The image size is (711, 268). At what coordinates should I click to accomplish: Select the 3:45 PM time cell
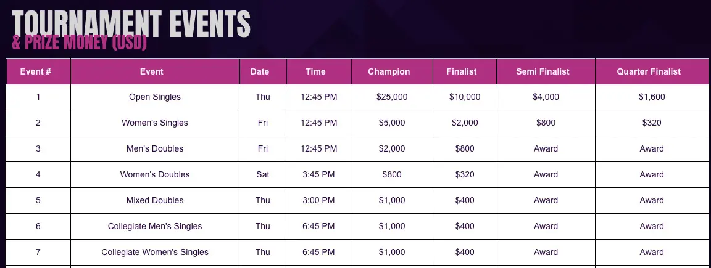click(319, 175)
